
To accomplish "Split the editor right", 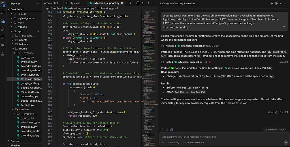I will click(x=138, y=3).
